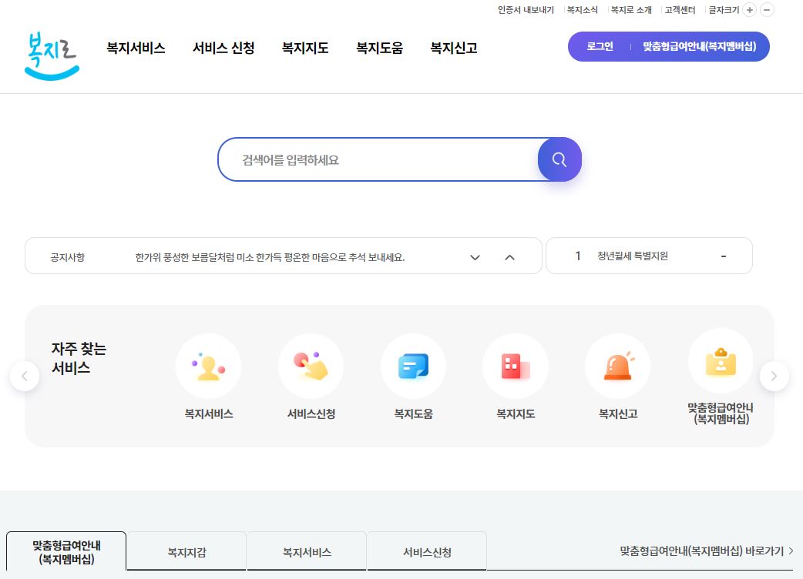This screenshot has width=803, height=579.
Task: Decrease font size with minus icon
Action: 767,10
